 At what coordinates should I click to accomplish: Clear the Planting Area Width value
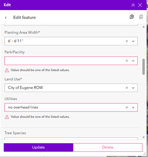pyautogui.click(x=127, y=41)
